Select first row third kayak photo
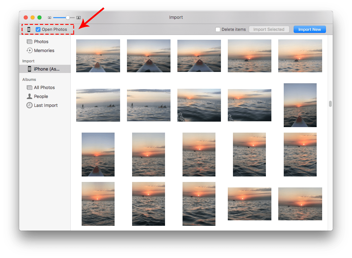Viewport: 352px width, 258px height. (x=199, y=56)
